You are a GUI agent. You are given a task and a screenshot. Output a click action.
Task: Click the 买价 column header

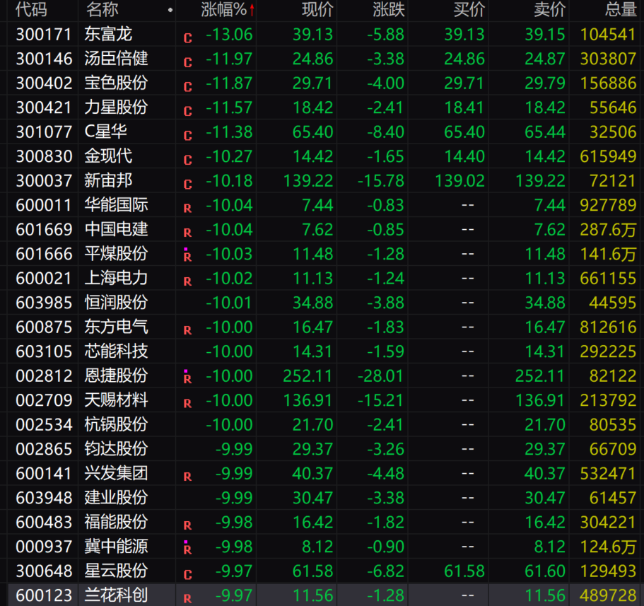pyautogui.click(x=469, y=9)
